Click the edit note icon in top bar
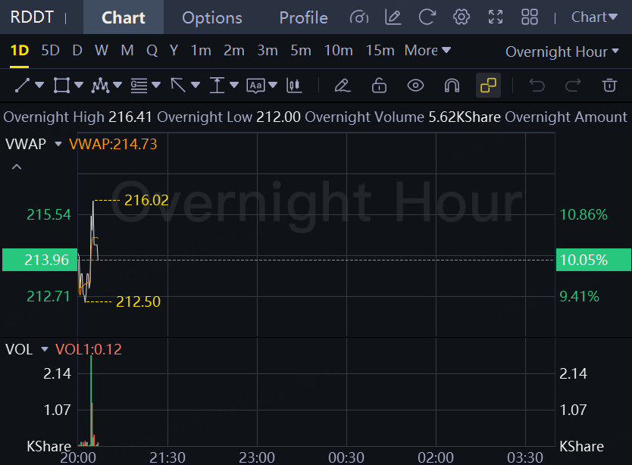 pos(393,17)
